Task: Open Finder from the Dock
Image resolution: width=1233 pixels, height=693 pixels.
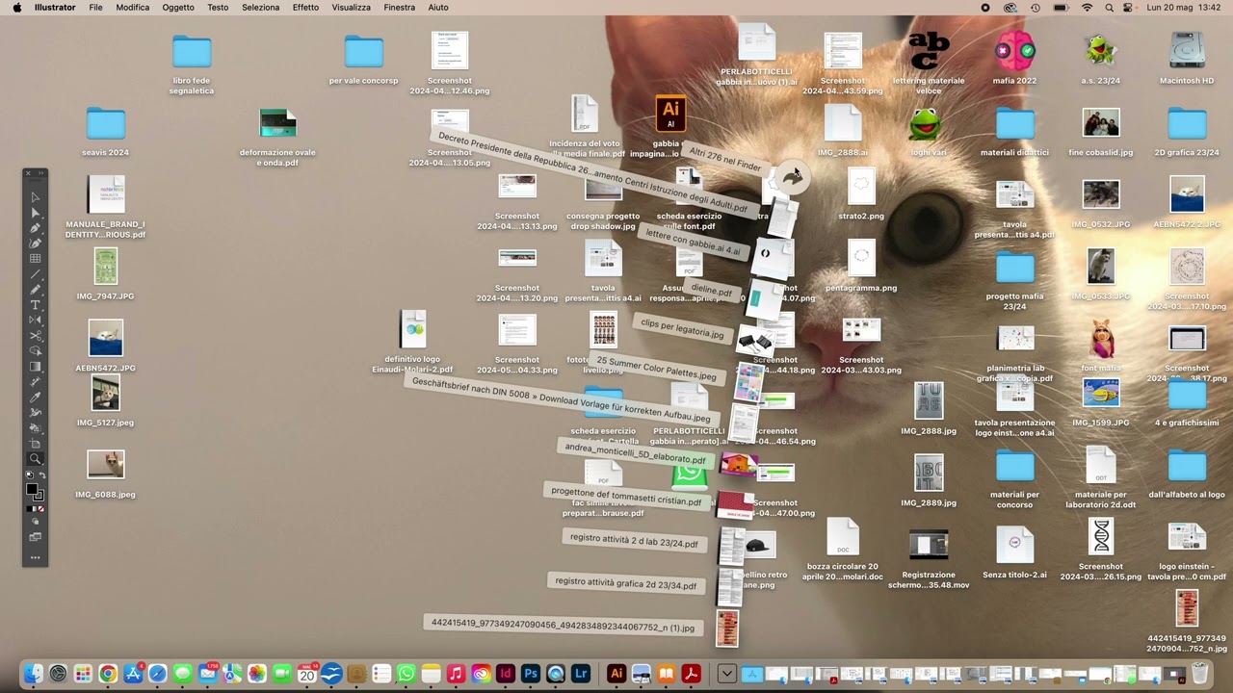Action: tap(33, 674)
